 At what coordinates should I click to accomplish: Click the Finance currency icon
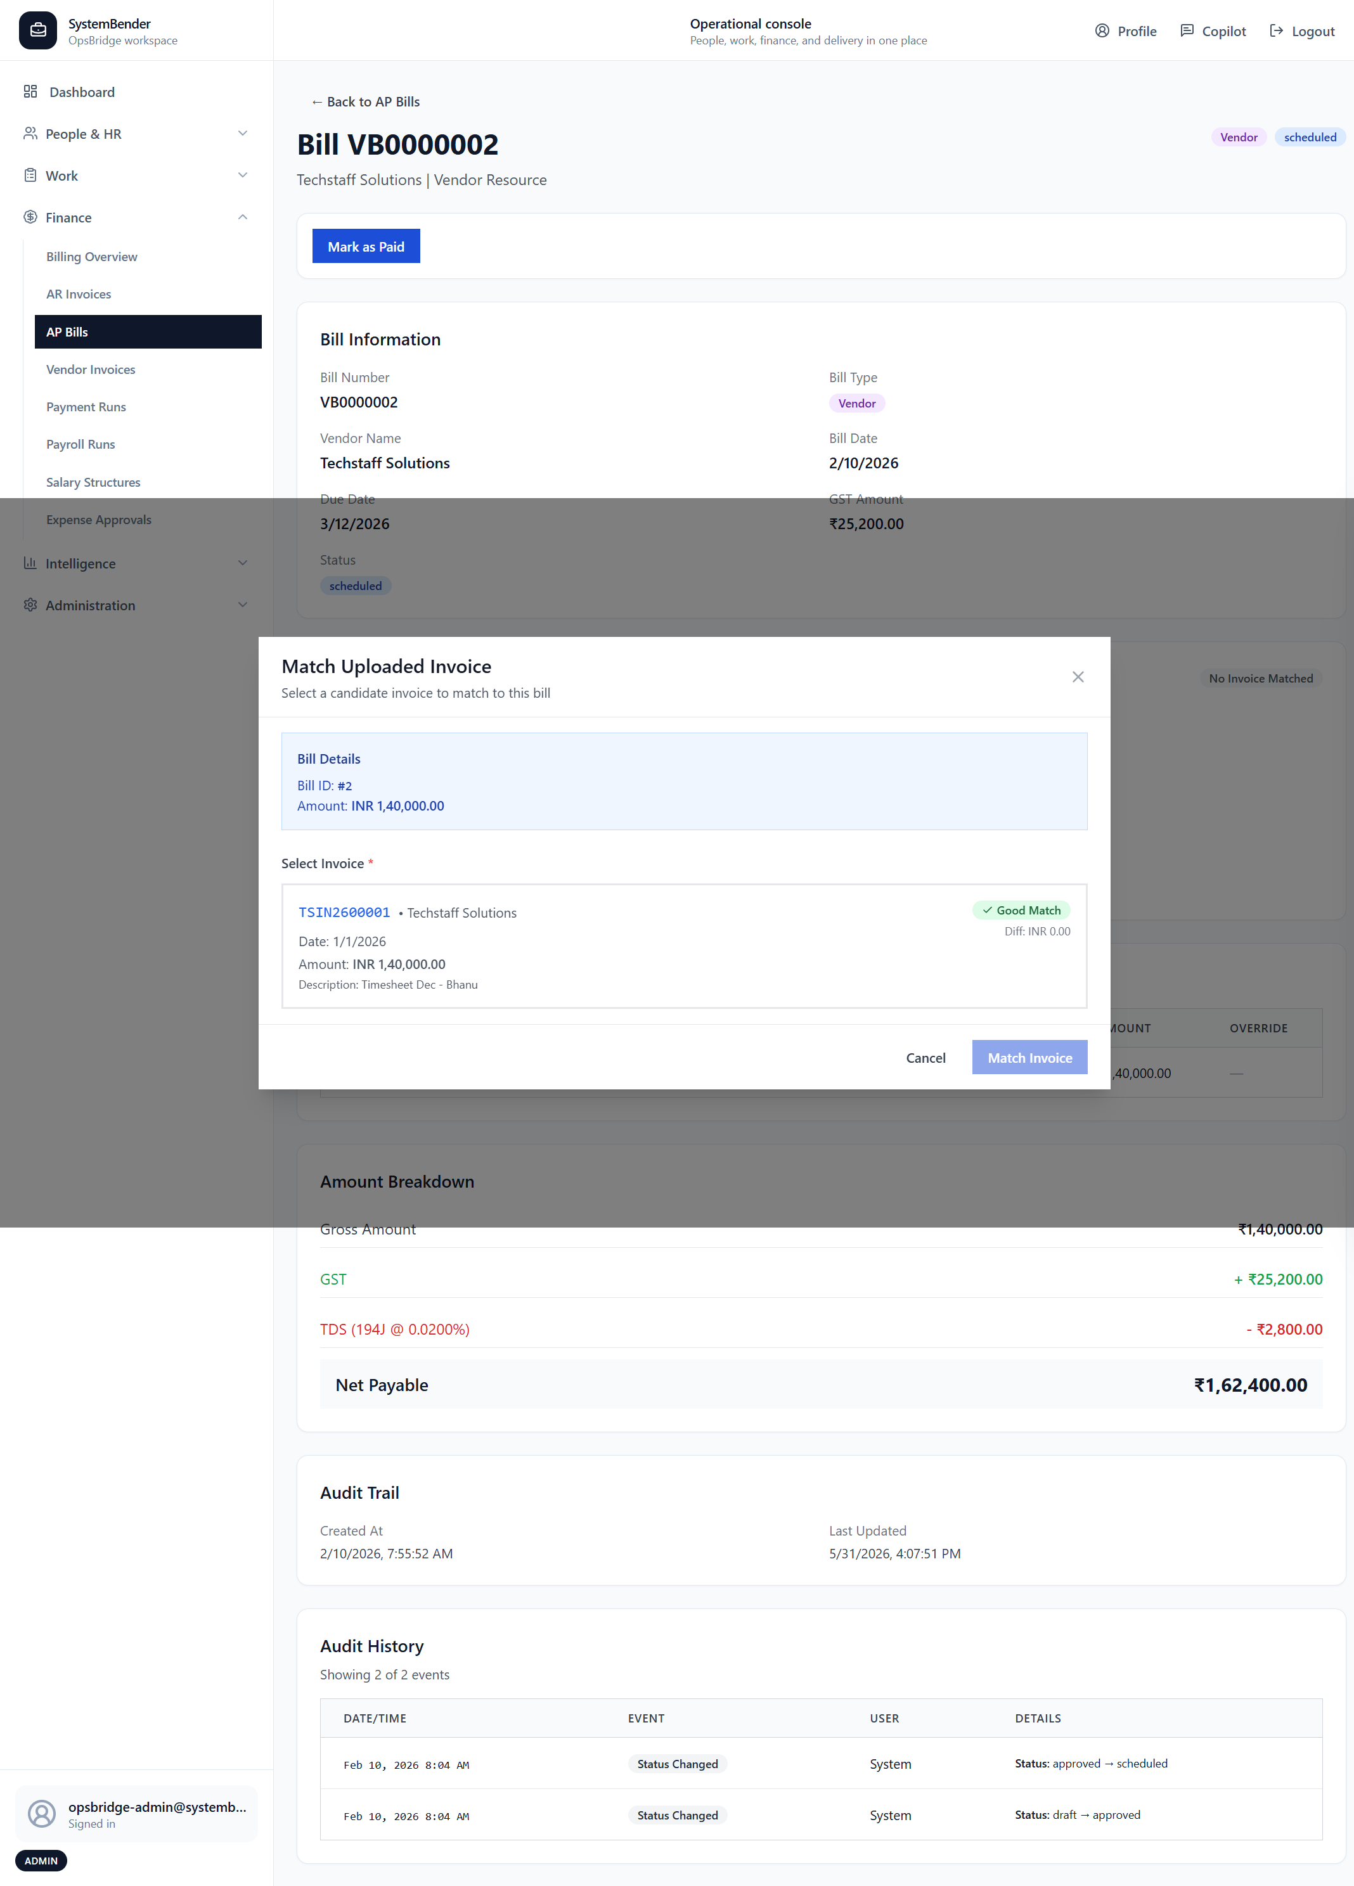[x=31, y=217]
